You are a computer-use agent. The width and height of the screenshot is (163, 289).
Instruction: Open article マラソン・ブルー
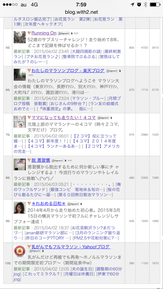pyautogui.click(x=89, y=98)
